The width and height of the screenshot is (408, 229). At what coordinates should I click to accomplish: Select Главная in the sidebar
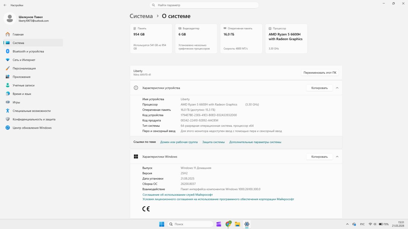[x=18, y=34]
